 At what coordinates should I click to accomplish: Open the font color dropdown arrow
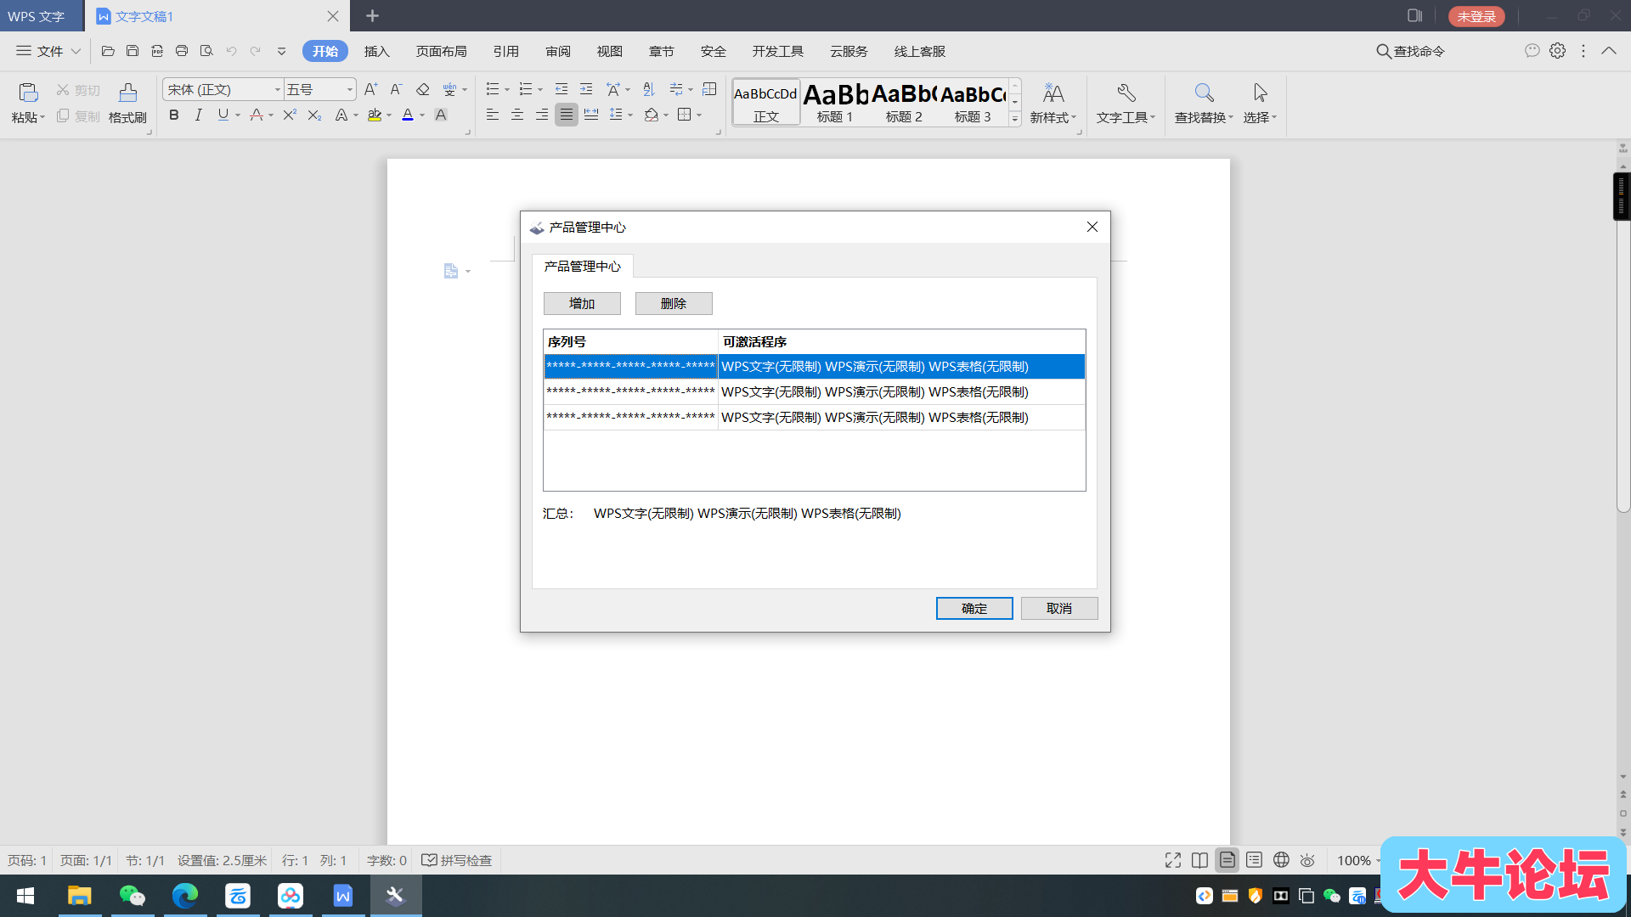(422, 115)
